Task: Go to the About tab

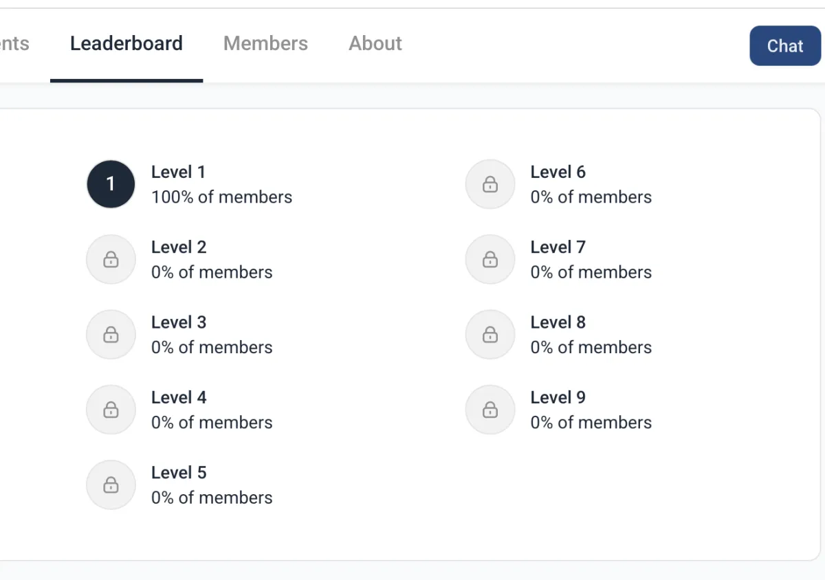Action: (x=375, y=44)
